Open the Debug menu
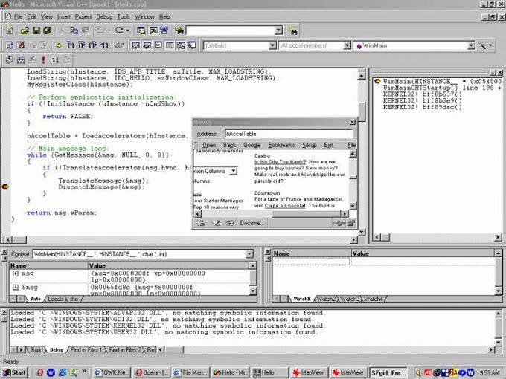This screenshot has height=379, width=506. [104, 17]
